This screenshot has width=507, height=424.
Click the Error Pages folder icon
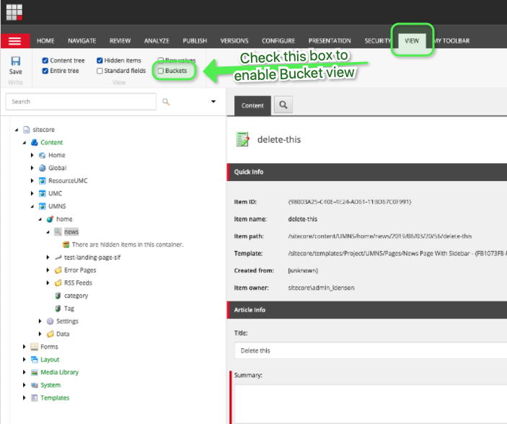58,270
